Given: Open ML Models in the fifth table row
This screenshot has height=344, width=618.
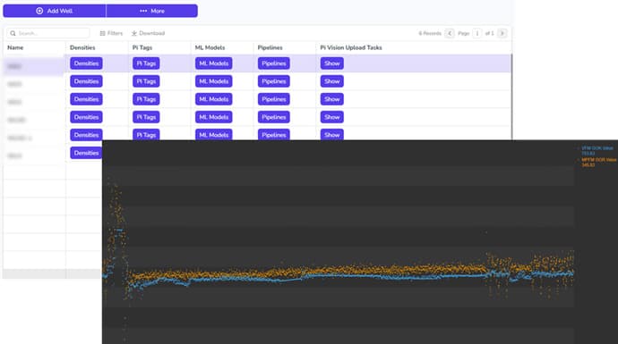Looking at the screenshot, I should point(214,134).
